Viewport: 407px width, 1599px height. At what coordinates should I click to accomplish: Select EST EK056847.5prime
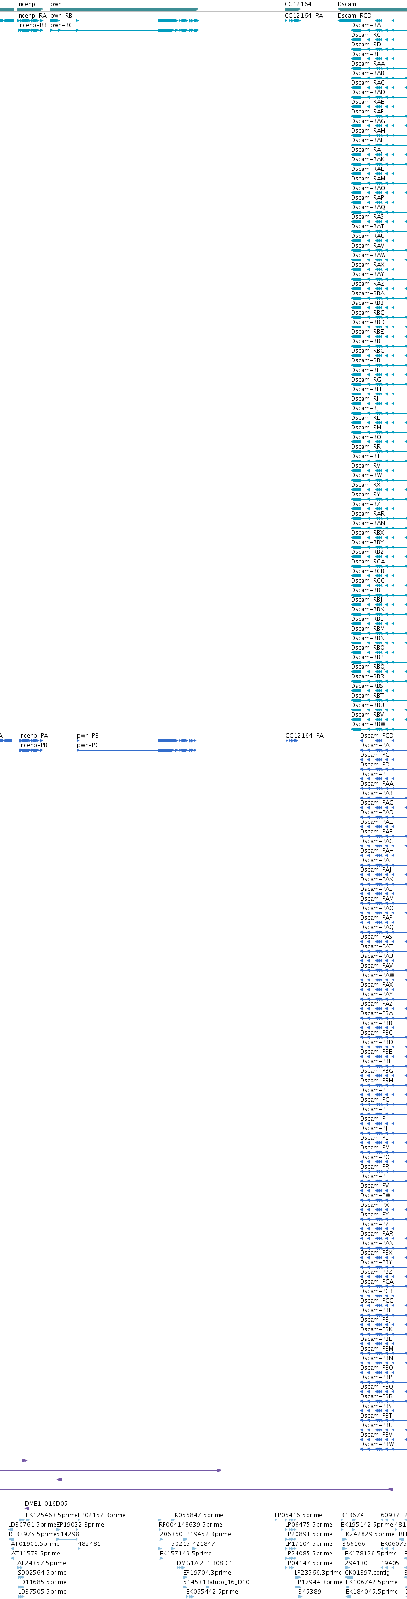pos(198,1515)
